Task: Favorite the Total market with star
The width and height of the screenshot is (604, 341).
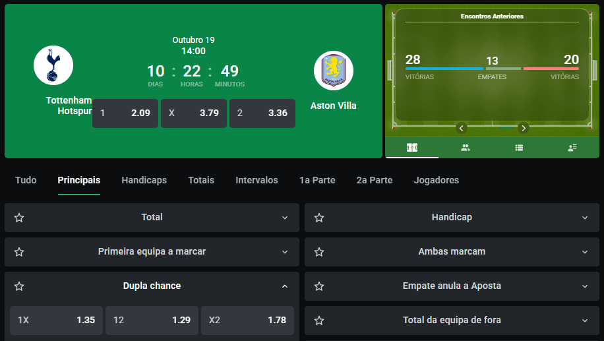Action: coord(19,218)
